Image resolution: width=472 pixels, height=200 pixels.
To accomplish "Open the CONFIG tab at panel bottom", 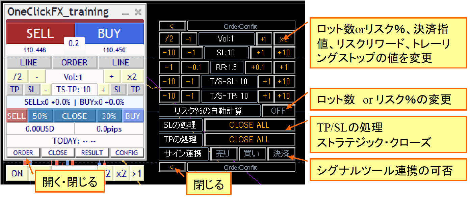I will pyautogui.click(x=127, y=153).
